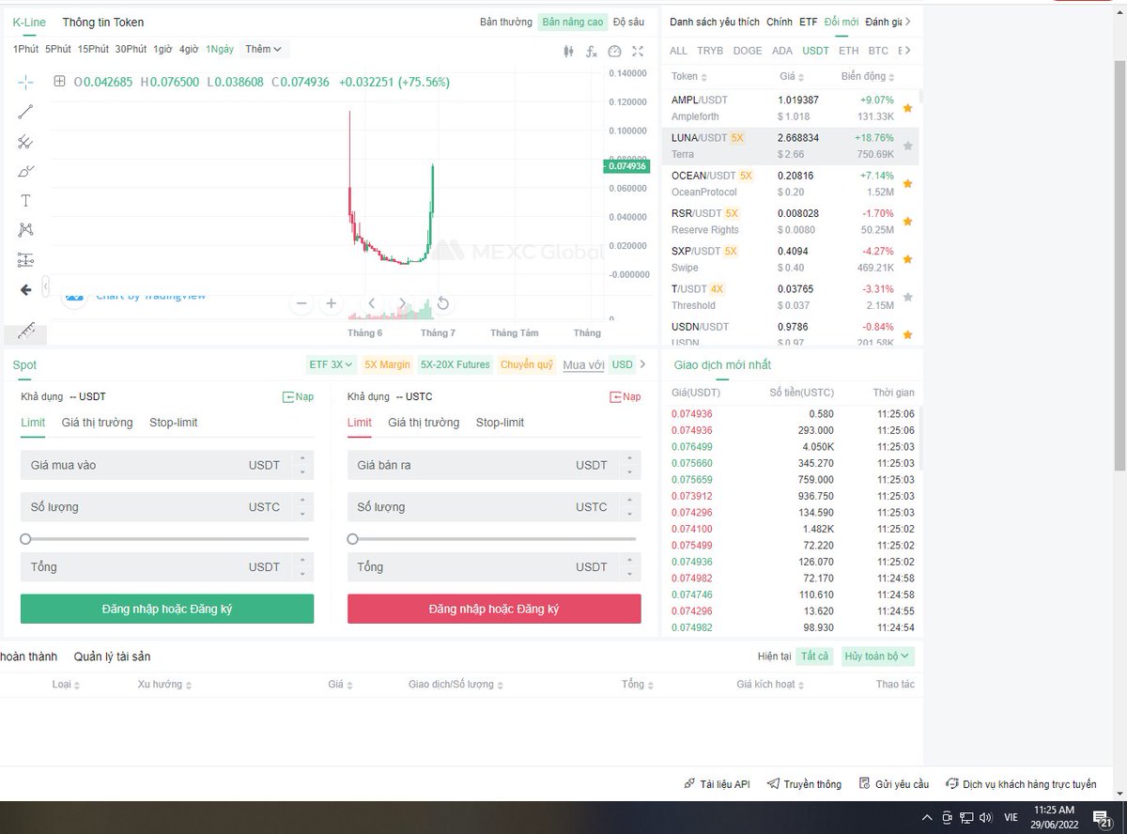1127x834 pixels.
Task: Show more trading mode options chevron
Action: click(x=642, y=364)
